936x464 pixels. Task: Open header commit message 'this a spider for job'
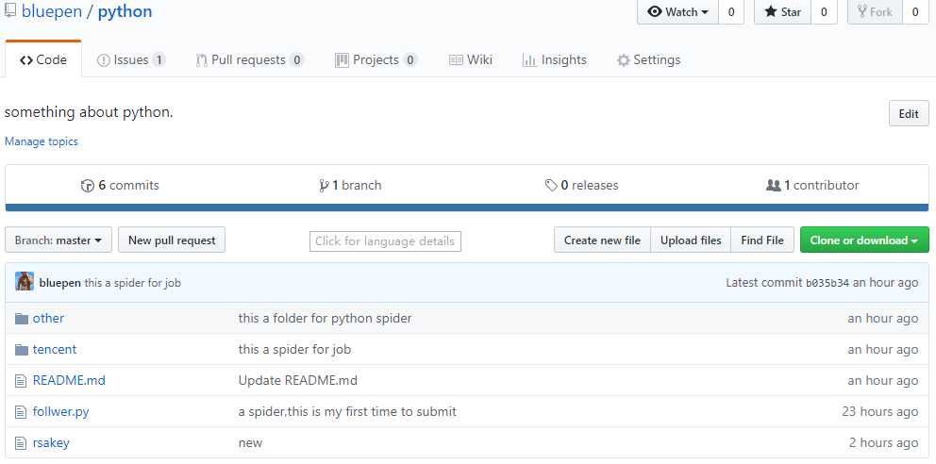(x=132, y=283)
